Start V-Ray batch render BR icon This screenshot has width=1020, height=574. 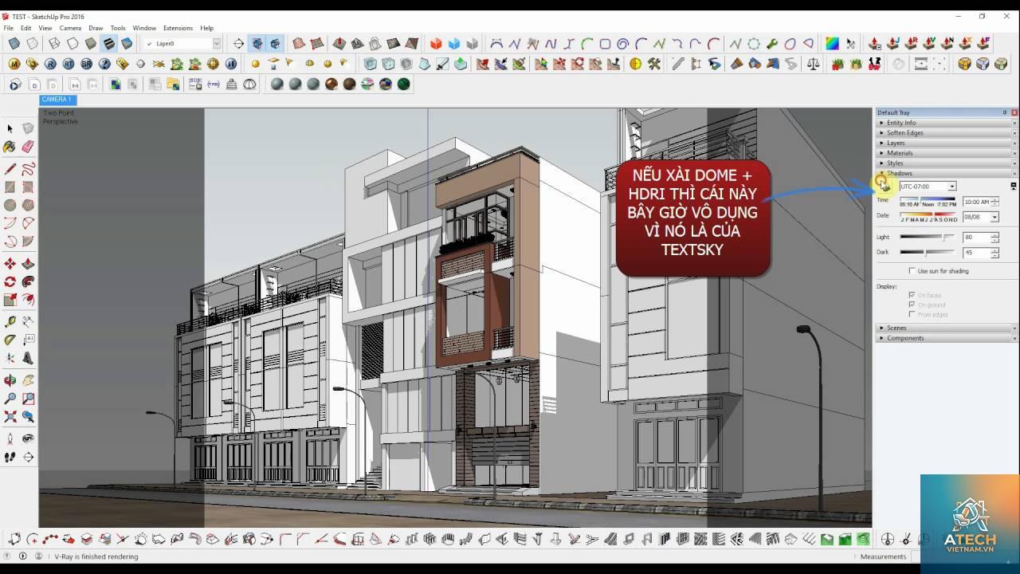[x=87, y=64]
